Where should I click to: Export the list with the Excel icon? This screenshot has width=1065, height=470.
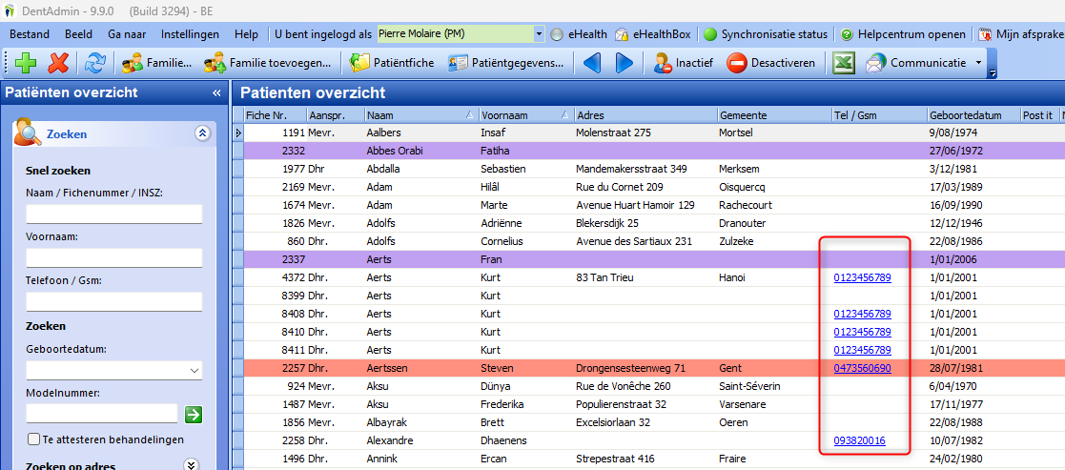[x=843, y=63]
